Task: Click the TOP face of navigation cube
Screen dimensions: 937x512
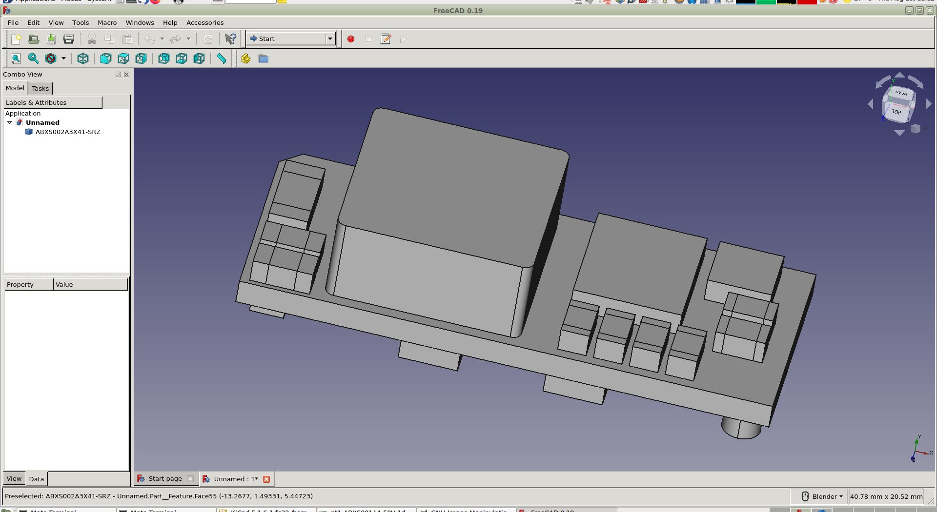Action: 896,112
